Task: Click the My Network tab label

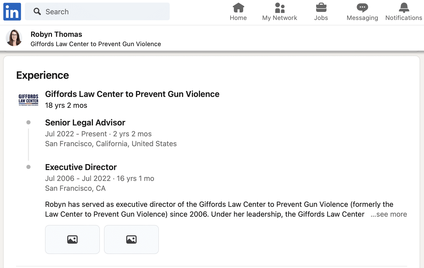Action: point(280,18)
